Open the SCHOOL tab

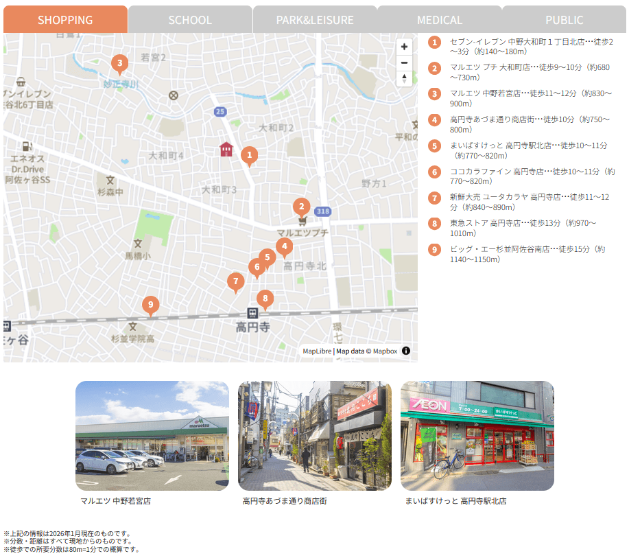(x=190, y=19)
